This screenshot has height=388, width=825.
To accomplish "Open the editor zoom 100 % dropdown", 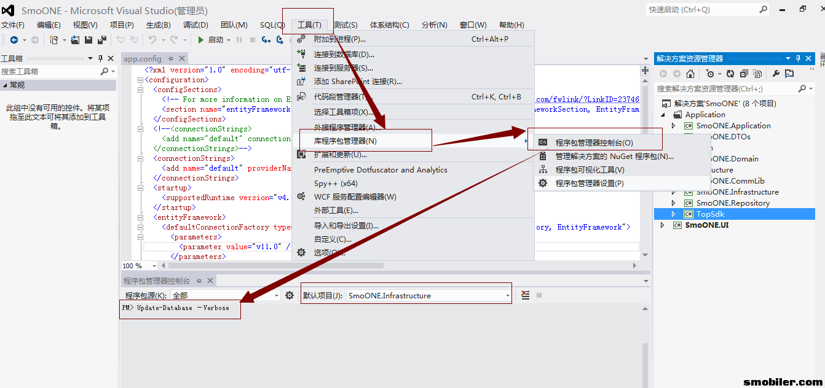I will pos(154,266).
